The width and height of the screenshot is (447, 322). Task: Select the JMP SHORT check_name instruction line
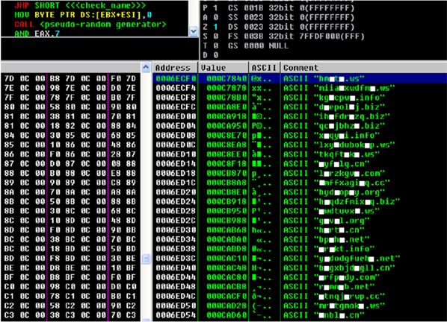[x=80, y=5]
